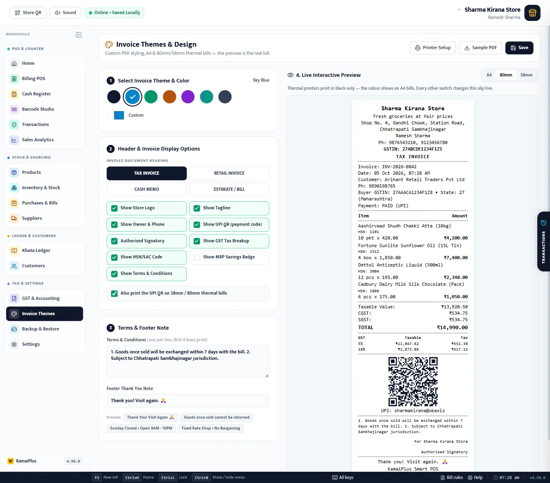The height and width of the screenshot is (483, 550).
Task: Open Inventory & Stock icon
Action: pyautogui.click(x=14, y=188)
